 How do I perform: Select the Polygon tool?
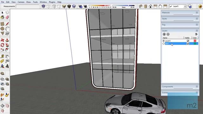point(2,34)
